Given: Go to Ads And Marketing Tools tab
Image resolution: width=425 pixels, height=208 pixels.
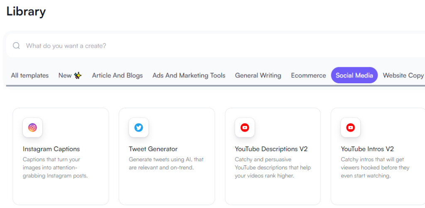Looking at the screenshot, I should coord(189,75).
